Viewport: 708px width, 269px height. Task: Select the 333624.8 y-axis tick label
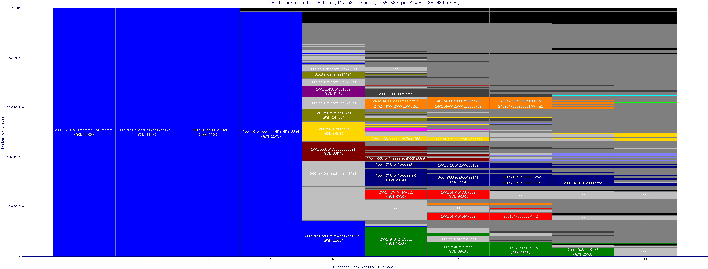coord(13,58)
